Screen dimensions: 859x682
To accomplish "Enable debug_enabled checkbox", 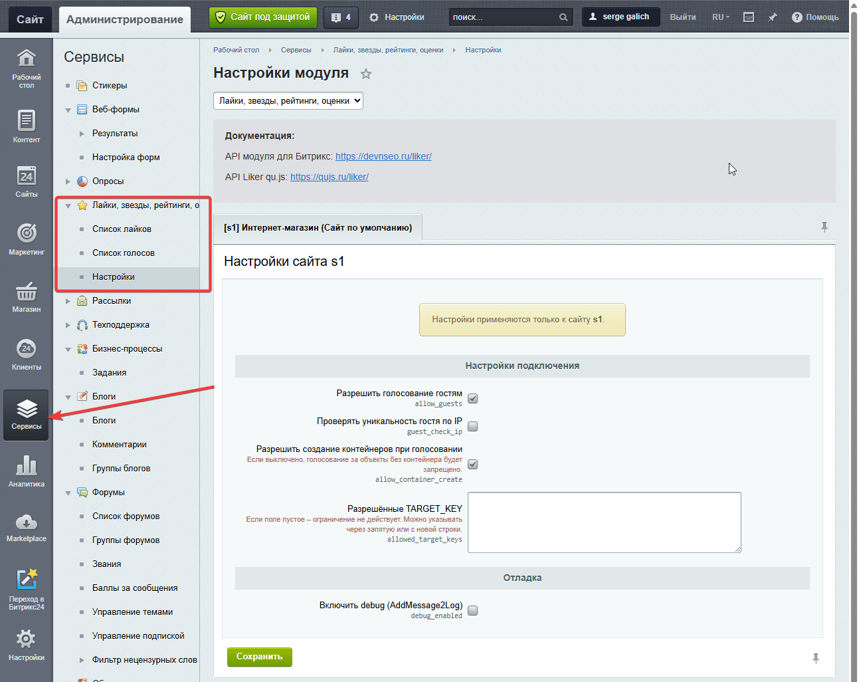I will (473, 611).
